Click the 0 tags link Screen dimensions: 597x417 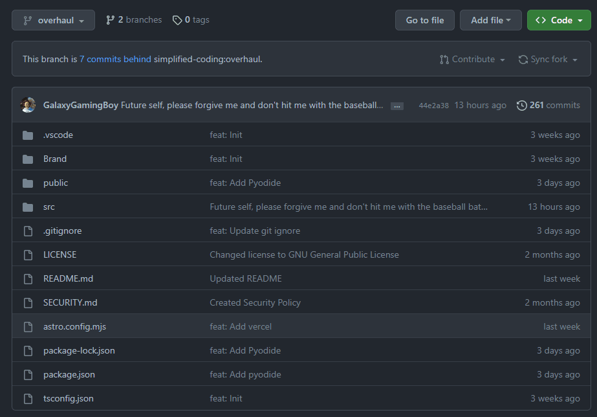[x=191, y=20]
